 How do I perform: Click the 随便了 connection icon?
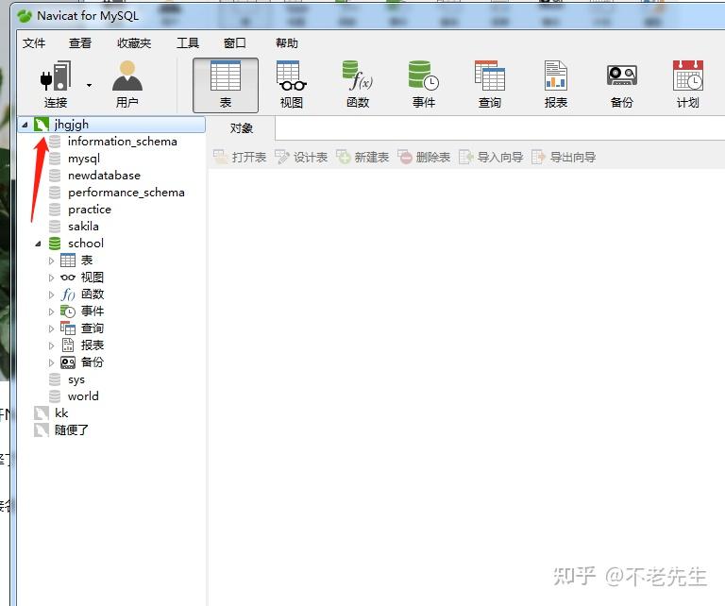[42, 429]
